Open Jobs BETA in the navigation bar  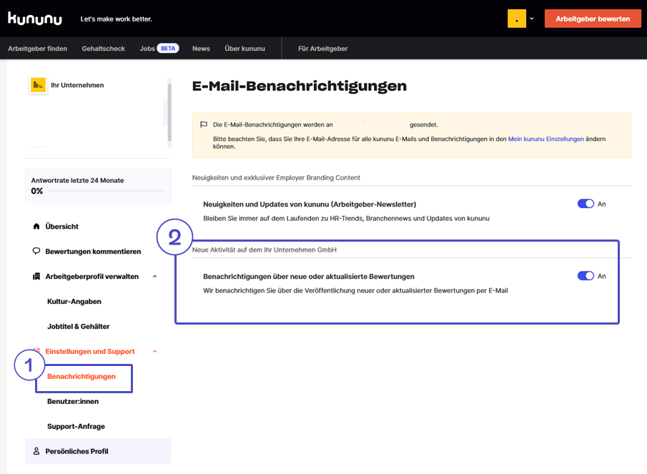159,49
